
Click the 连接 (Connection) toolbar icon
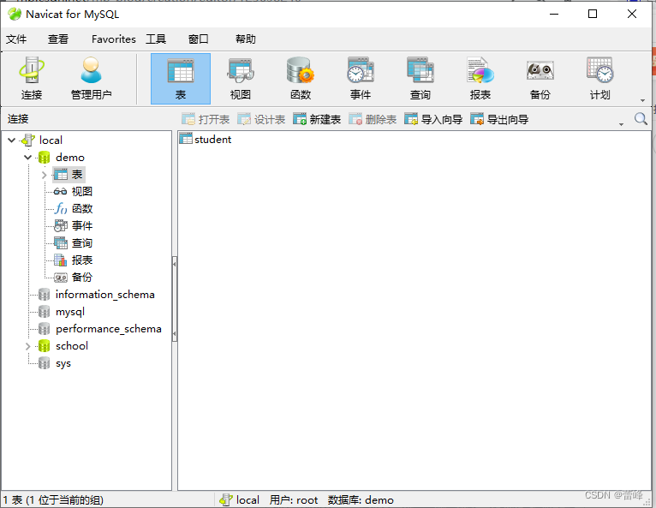pyautogui.click(x=32, y=79)
